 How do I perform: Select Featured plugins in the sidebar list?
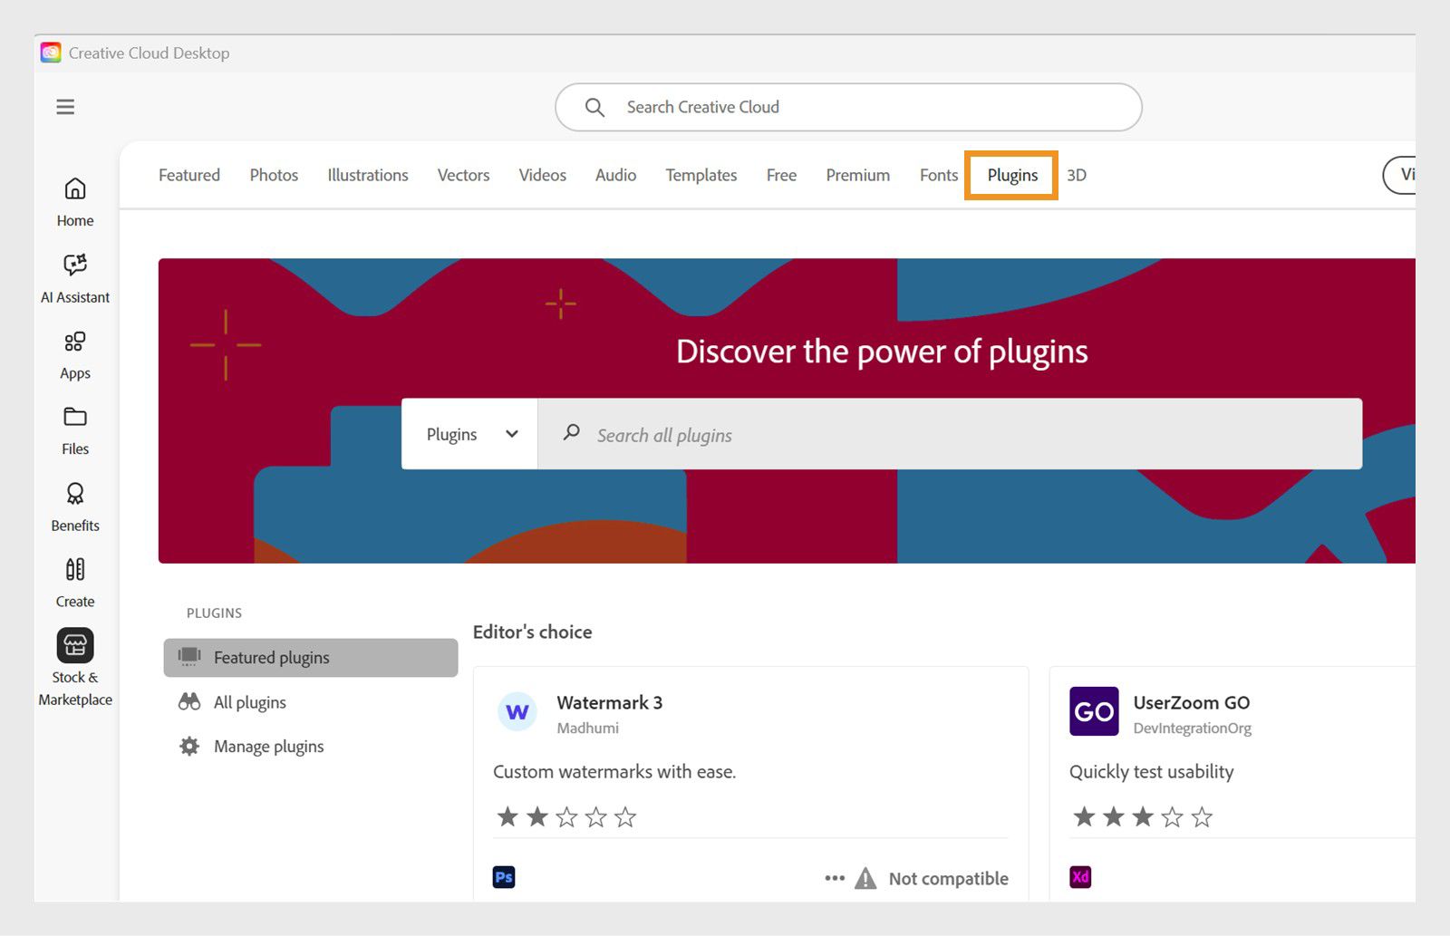pyautogui.click(x=311, y=658)
